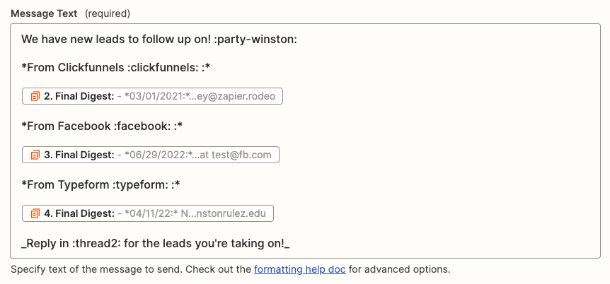
Task: Click the digest icon in step 2 pill
Action: (x=35, y=96)
